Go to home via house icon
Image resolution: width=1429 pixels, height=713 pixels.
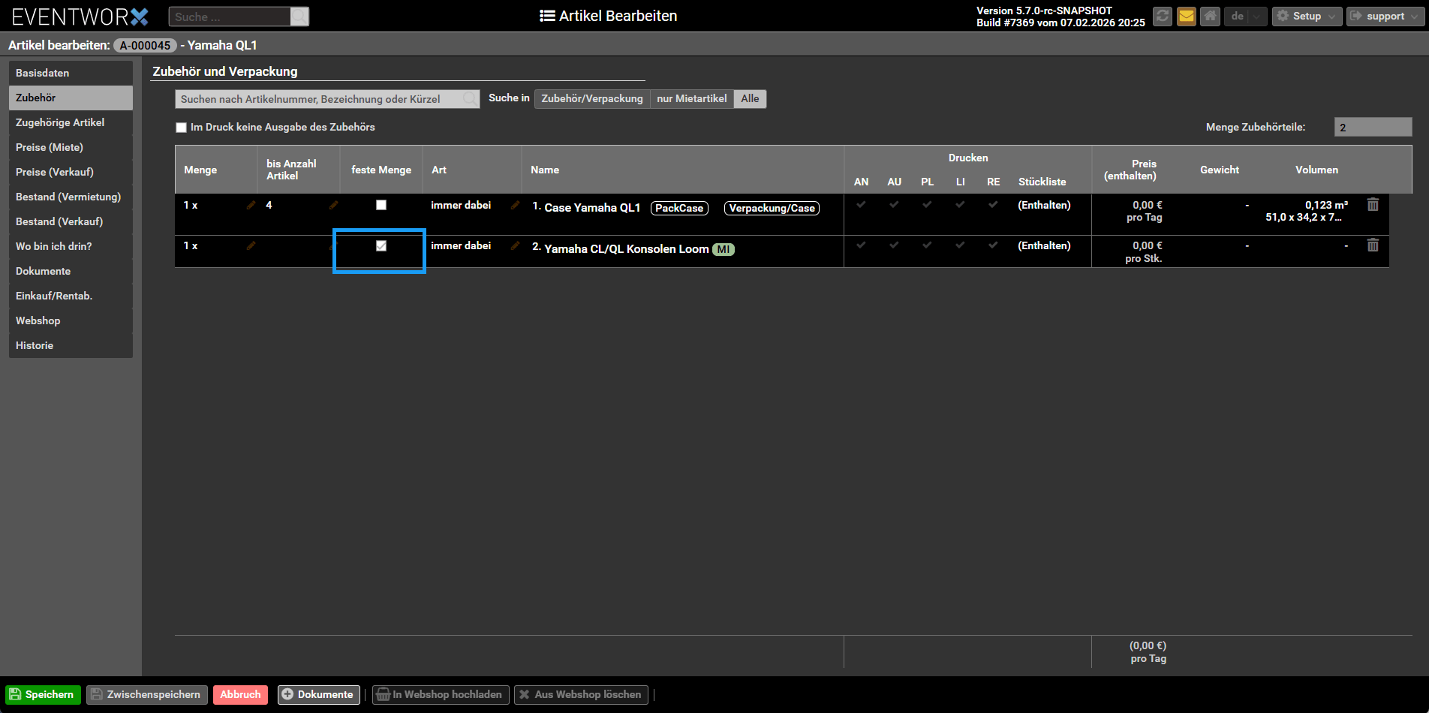tap(1210, 17)
